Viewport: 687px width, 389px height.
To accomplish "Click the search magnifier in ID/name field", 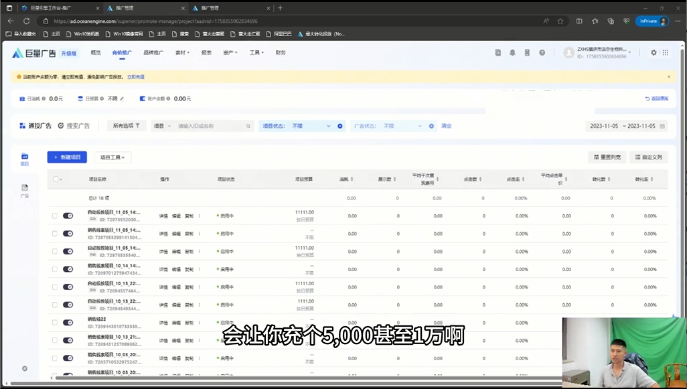I will [x=248, y=126].
